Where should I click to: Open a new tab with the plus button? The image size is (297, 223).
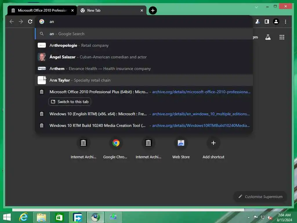point(153,10)
